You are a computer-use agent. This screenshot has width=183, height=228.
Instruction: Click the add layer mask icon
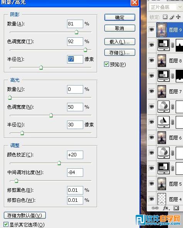[176, 208]
